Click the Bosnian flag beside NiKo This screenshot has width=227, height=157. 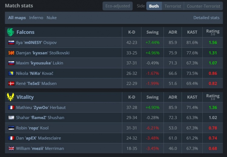pyautogui.click(x=11, y=73)
